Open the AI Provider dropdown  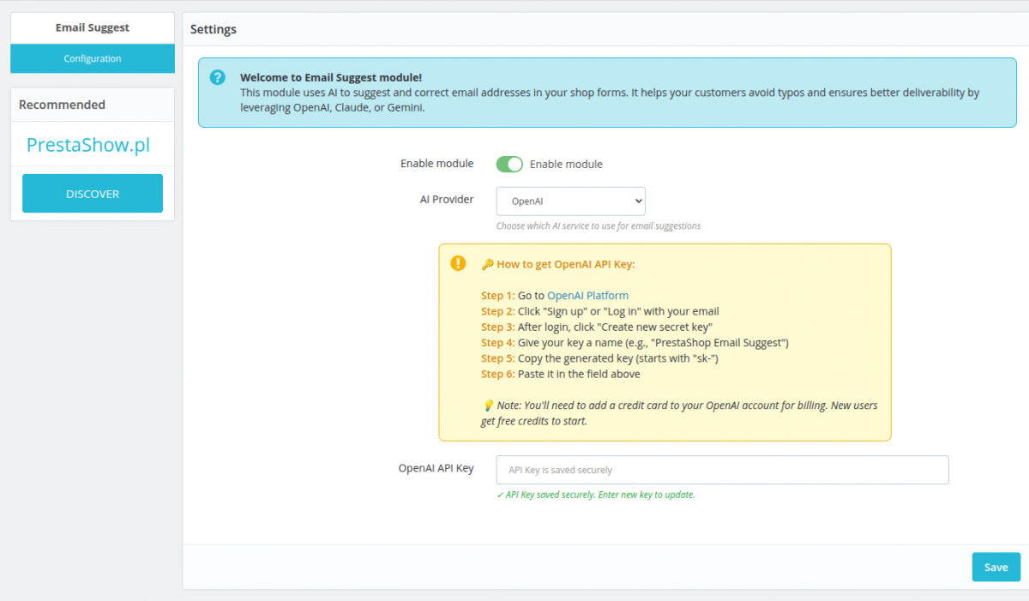tap(571, 201)
